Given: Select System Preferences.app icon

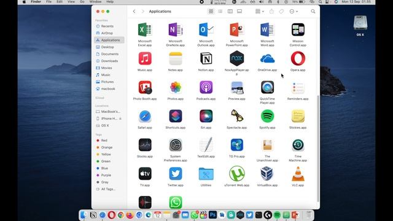Looking at the screenshot, I should point(176,145).
